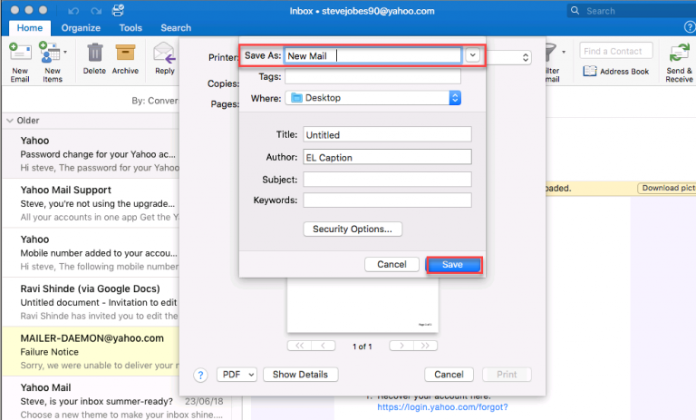The width and height of the screenshot is (696, 420).
Task: Click the print icon in title bar
Action: click(118, 10)
